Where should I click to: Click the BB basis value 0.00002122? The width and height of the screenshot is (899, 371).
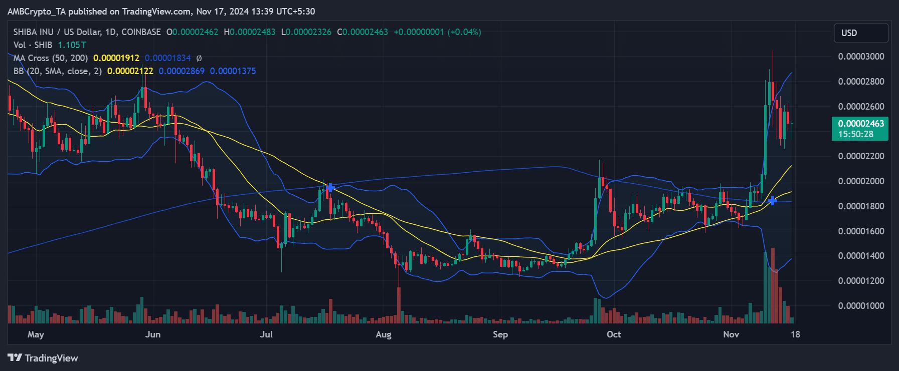click(x=130, y=71)
